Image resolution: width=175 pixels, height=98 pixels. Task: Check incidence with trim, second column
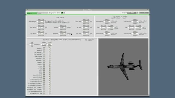(49, 94)
